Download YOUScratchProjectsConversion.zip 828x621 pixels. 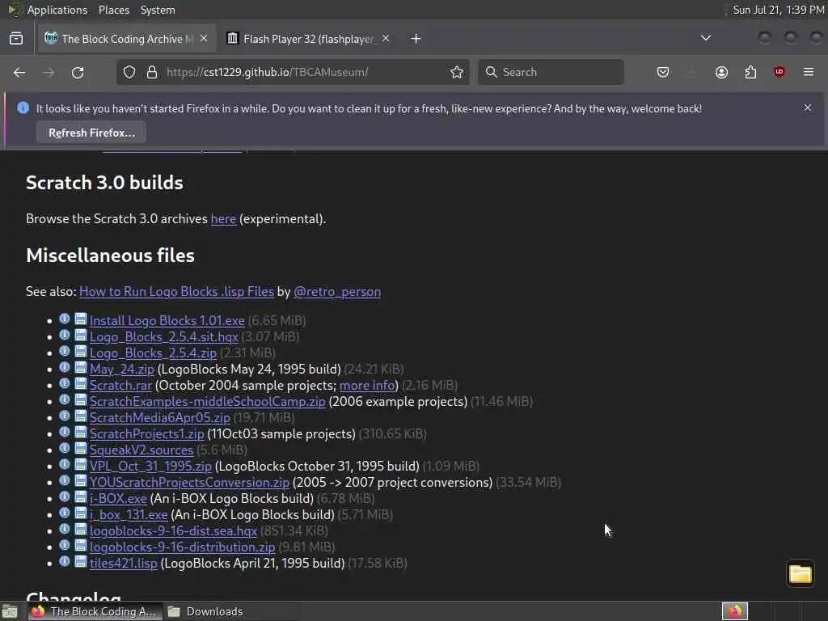coord(189,482)
